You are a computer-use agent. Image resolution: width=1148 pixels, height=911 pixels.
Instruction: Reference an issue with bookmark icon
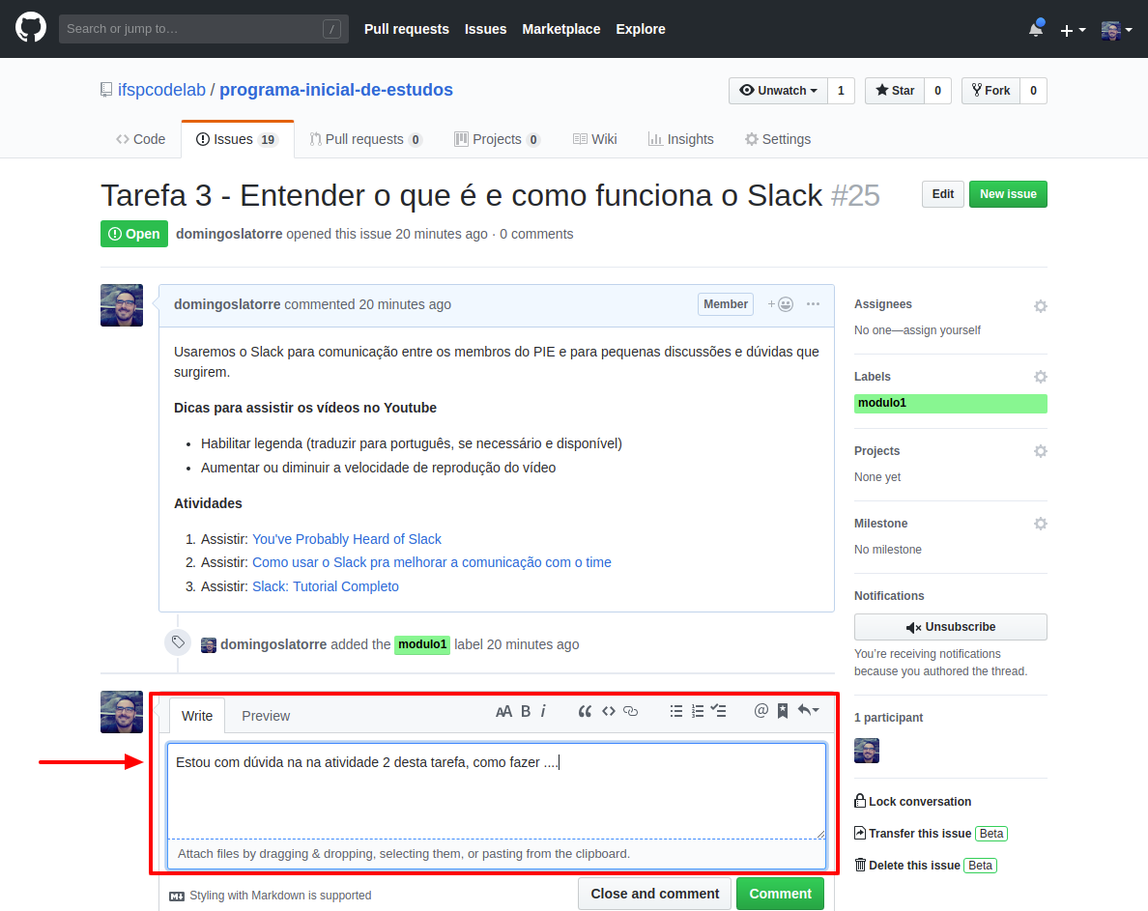point(783,711)
